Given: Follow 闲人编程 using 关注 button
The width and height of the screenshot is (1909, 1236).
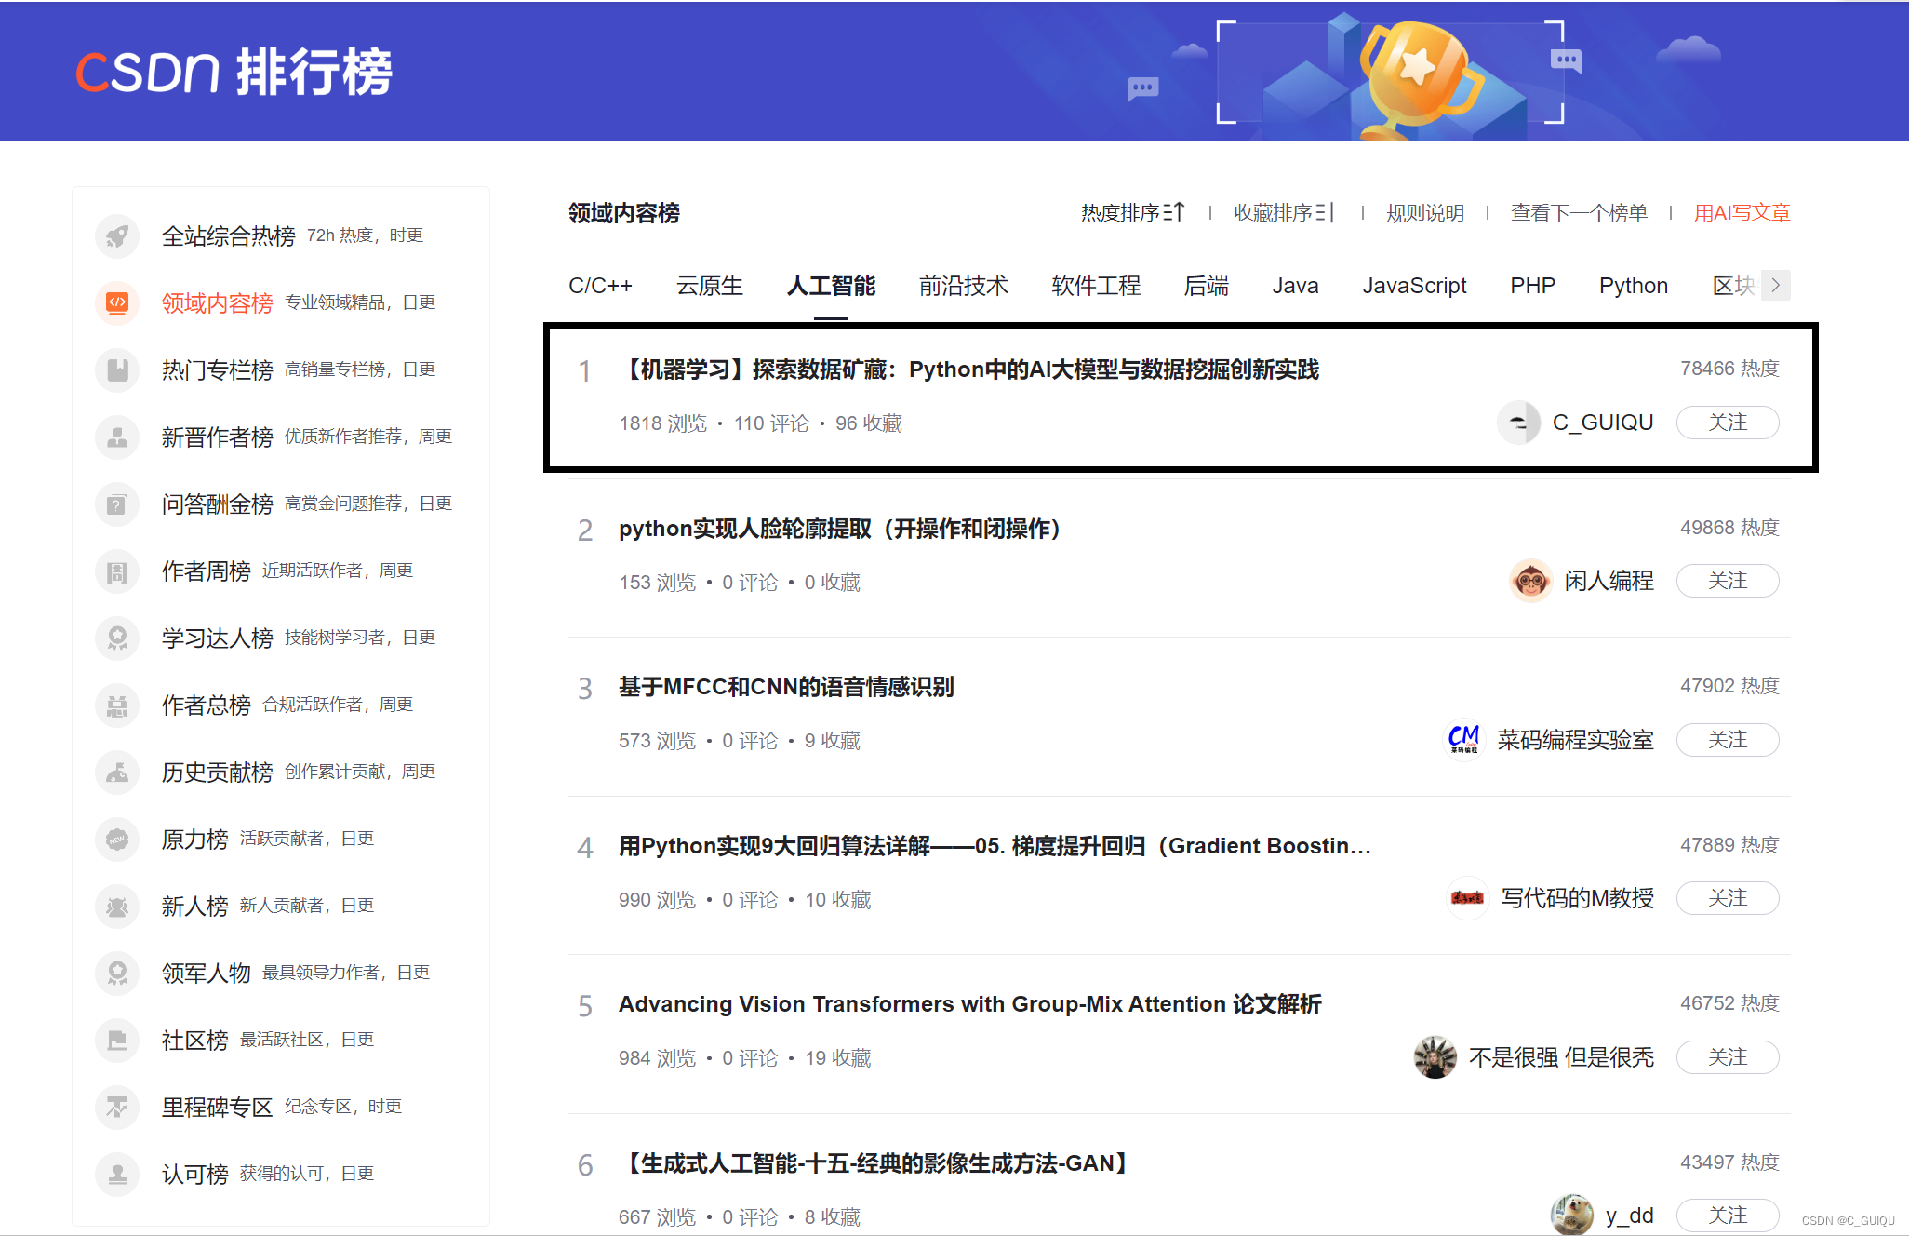Looking at the screenshot, I should click(x=1727, y=581).
